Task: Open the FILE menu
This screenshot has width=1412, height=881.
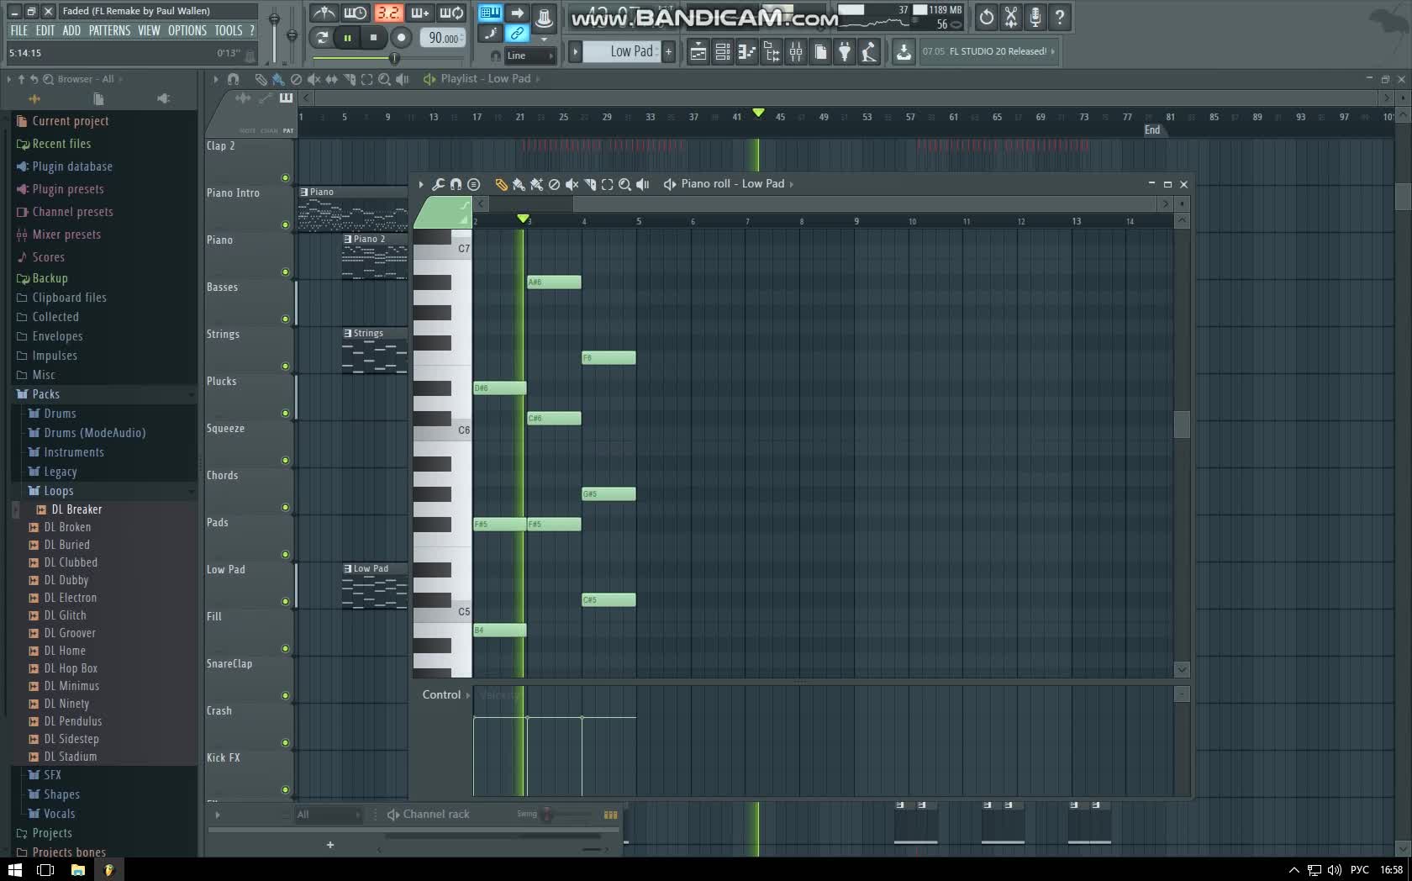Action: (18, 30)
